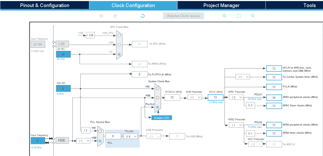Screen dimensions: 323x156
Task: Click the "72 MHz max" HCLK note
Action: (x=216, y=102)
